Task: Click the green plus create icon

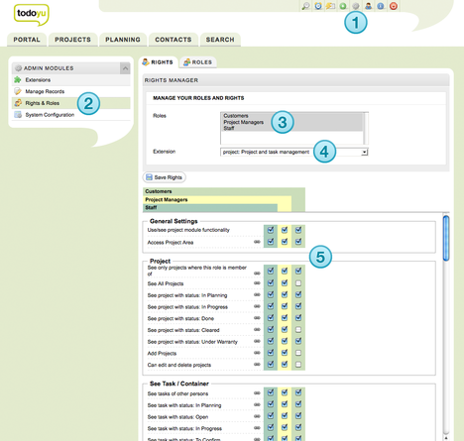Action: tap(343, 6)
